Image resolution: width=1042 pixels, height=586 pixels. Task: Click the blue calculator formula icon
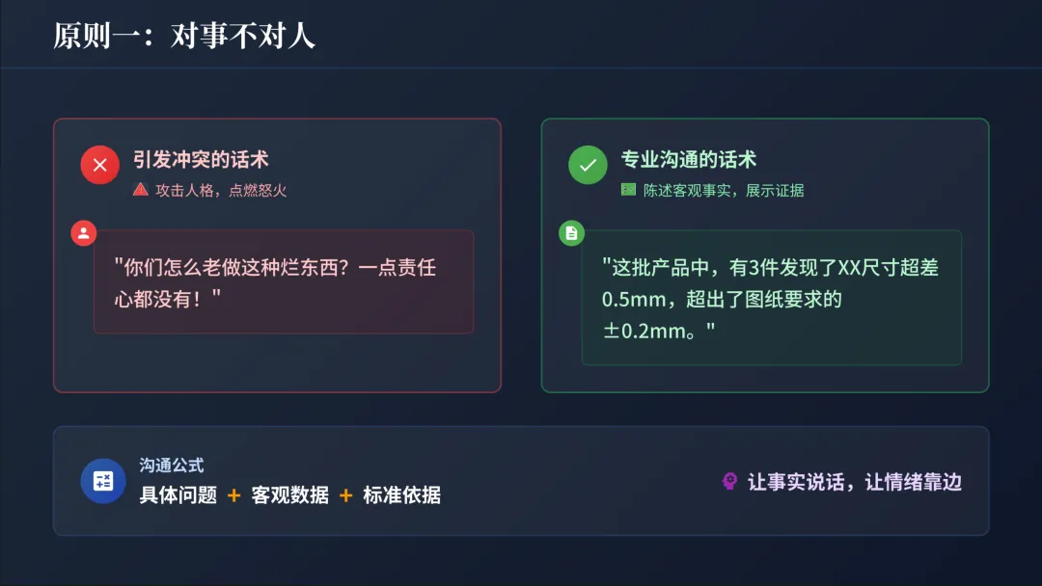(103, 481)
